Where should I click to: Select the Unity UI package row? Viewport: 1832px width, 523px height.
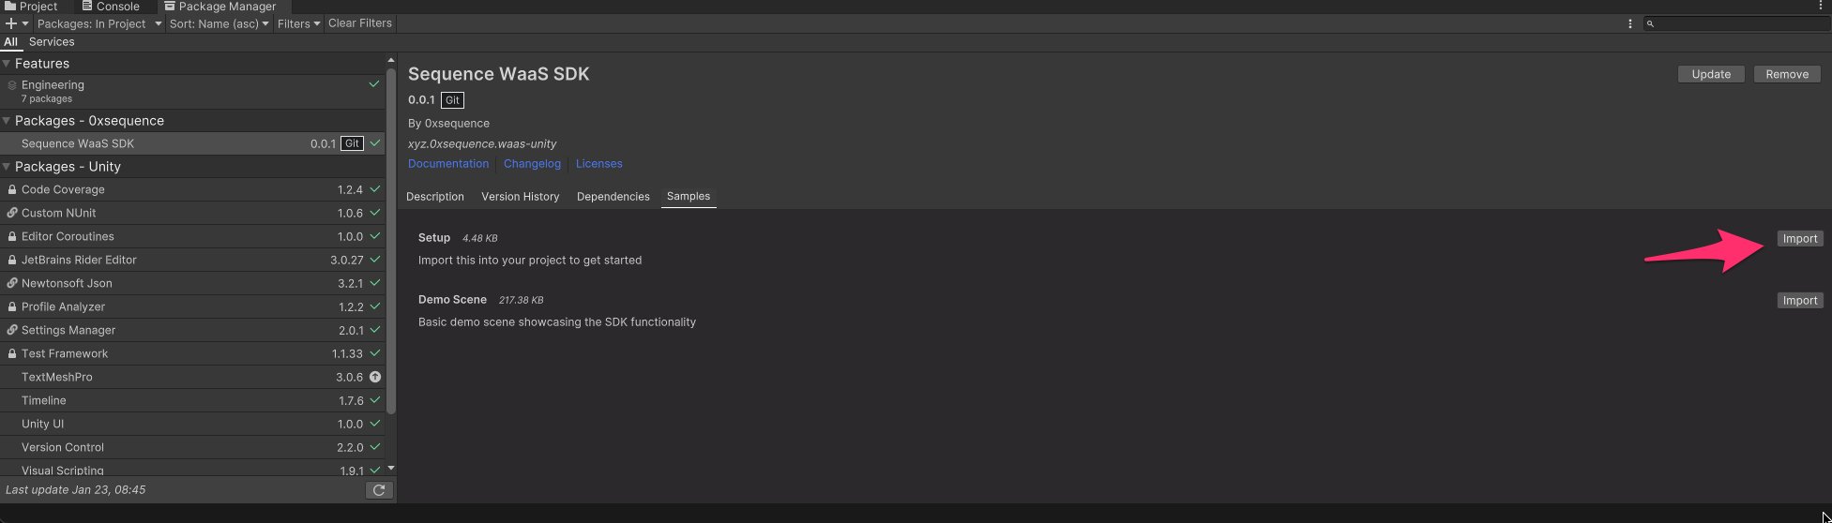pos(192,424)
